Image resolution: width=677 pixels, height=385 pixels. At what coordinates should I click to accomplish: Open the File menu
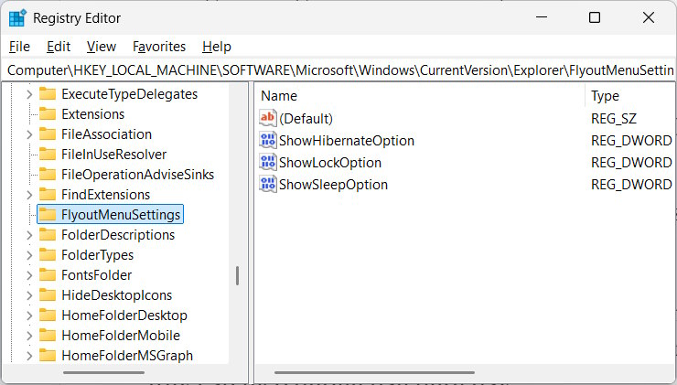(x=19, y=47)
